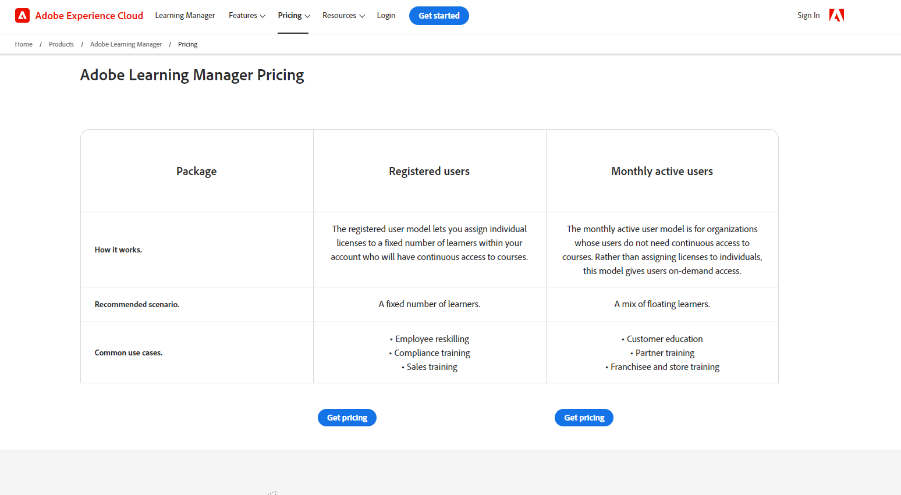Click the Adobe Learning Manager Pricing heading
Viewport: 901px width, 495px height.
(192, 75)
